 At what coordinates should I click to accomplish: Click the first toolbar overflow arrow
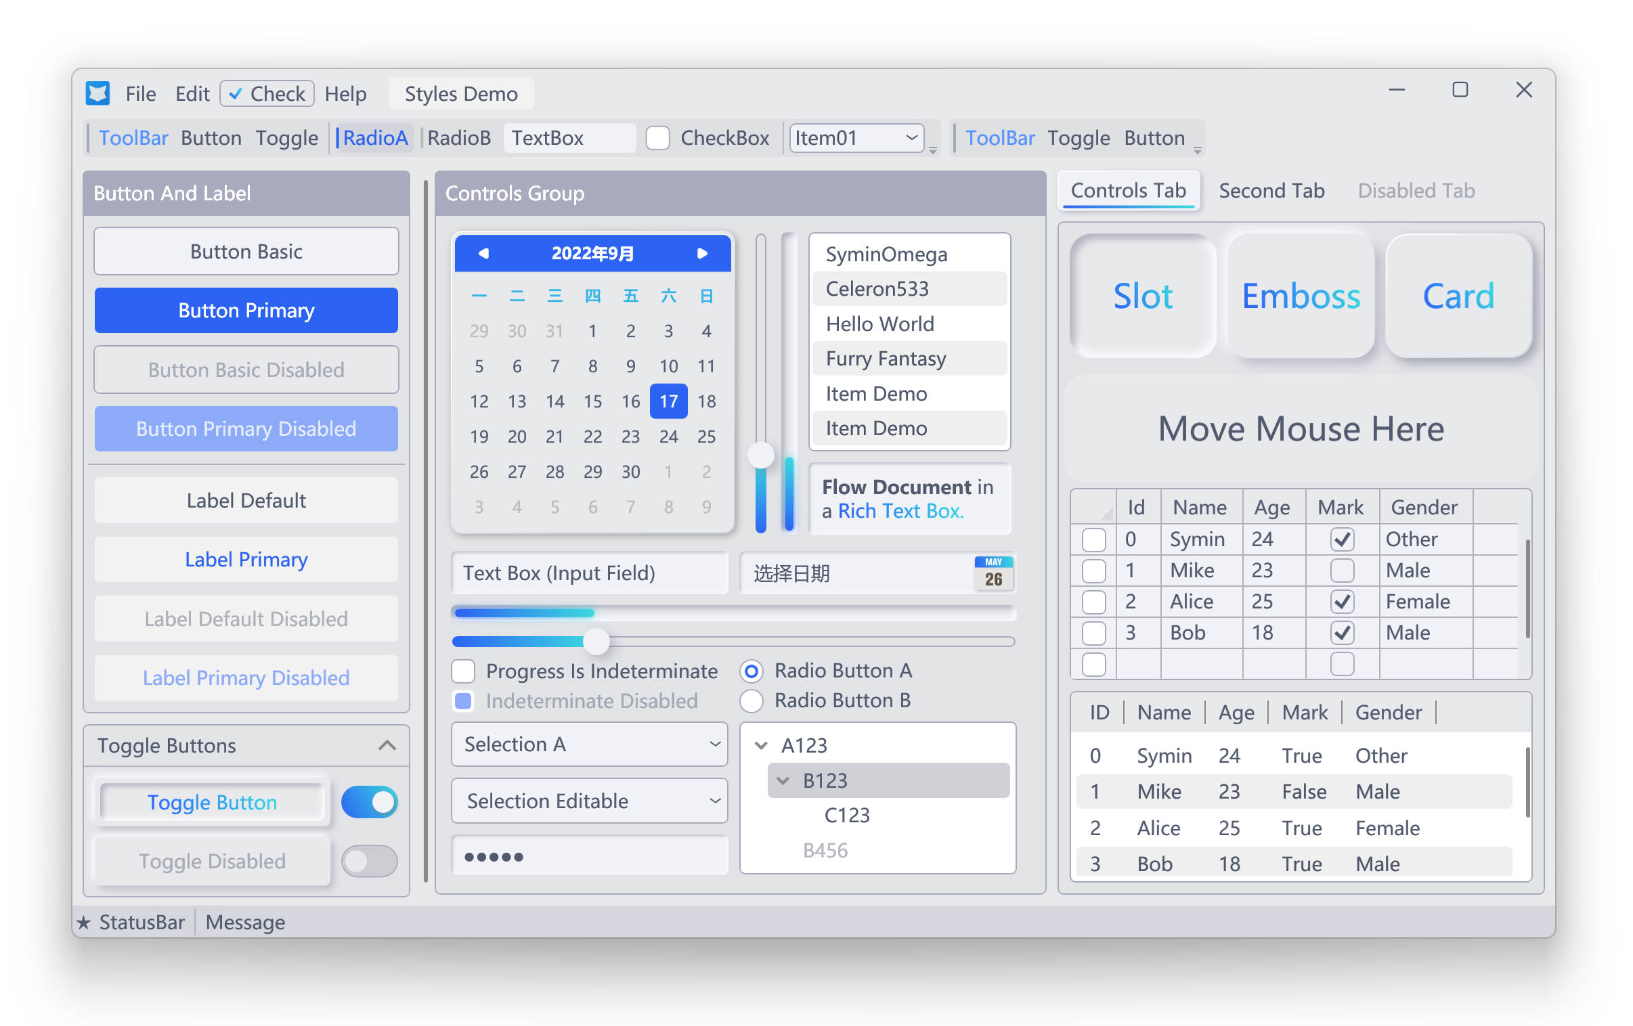933,150
